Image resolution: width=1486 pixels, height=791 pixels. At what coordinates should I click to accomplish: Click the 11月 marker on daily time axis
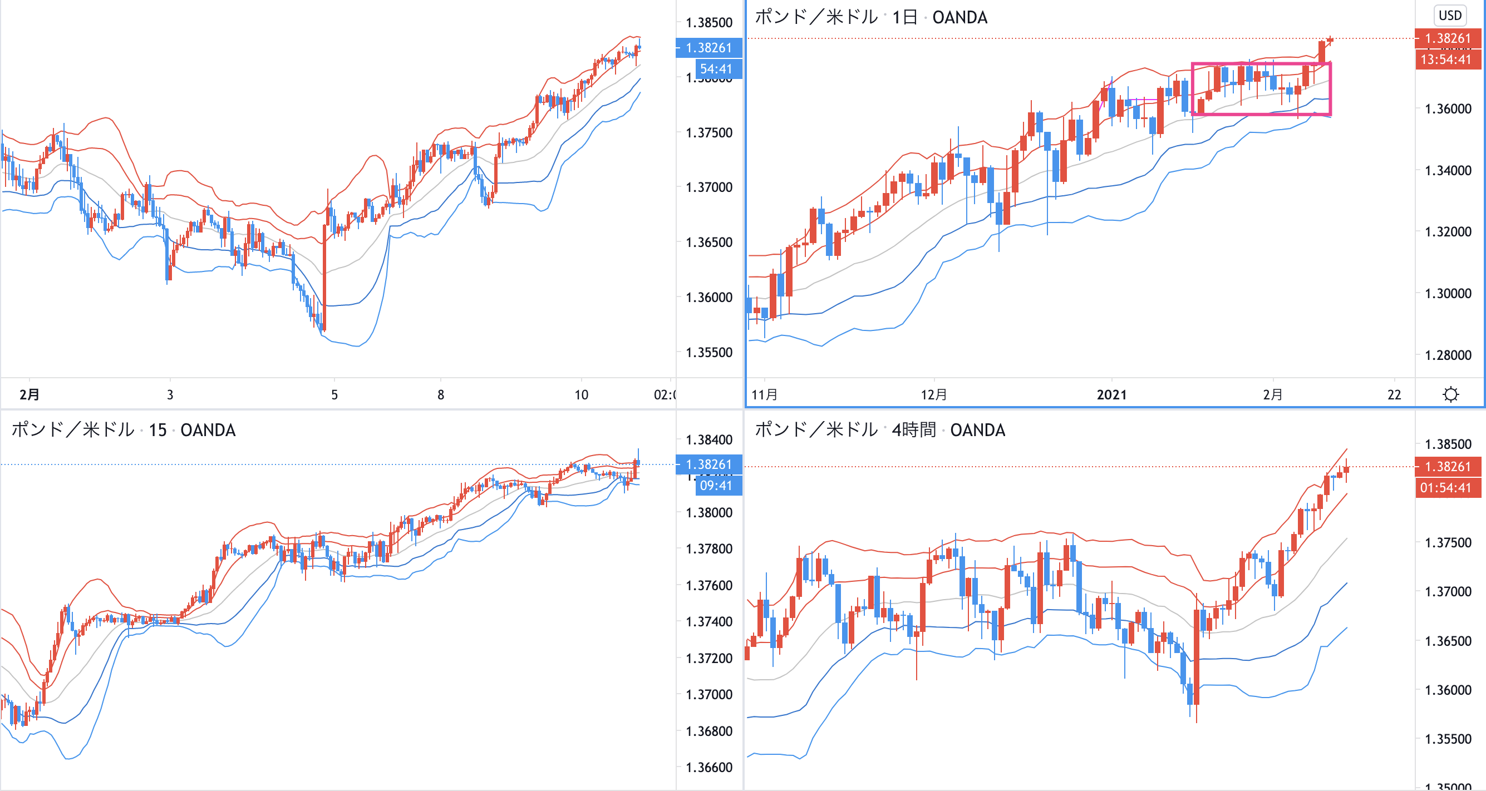pos(764,395)
